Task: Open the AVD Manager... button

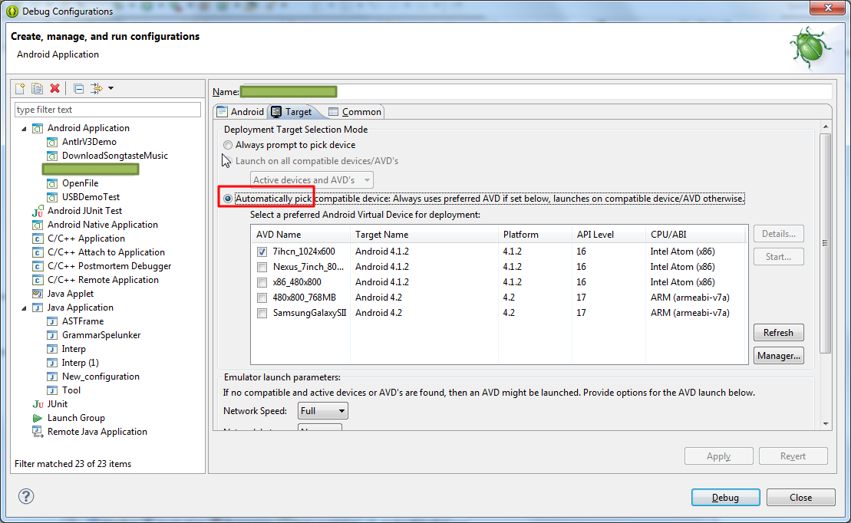Action: click(x=778, y=356)
